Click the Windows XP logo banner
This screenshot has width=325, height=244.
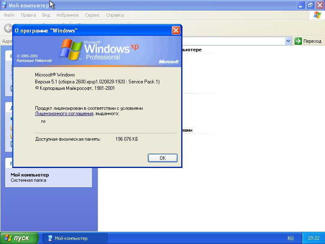click(97, 51)
